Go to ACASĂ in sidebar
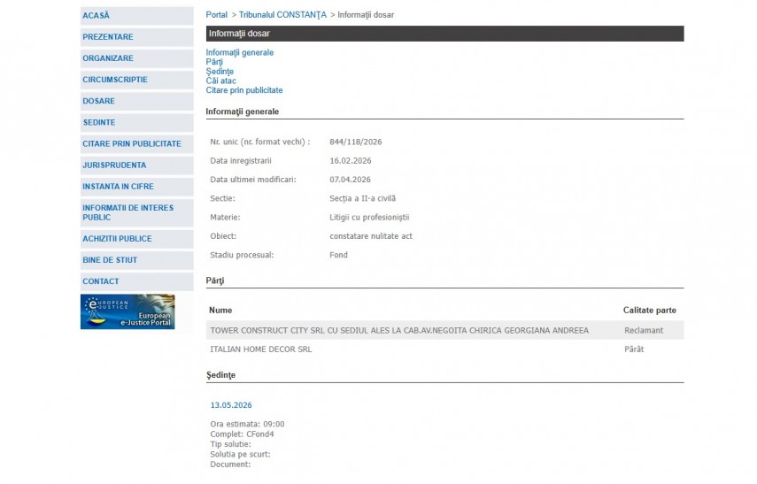The image size is (757, 484). pyautogui.click(x=97, y=16)
